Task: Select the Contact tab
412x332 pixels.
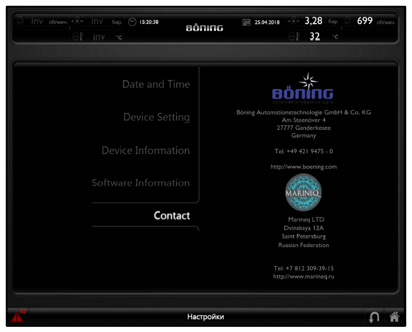Action: 171,216
